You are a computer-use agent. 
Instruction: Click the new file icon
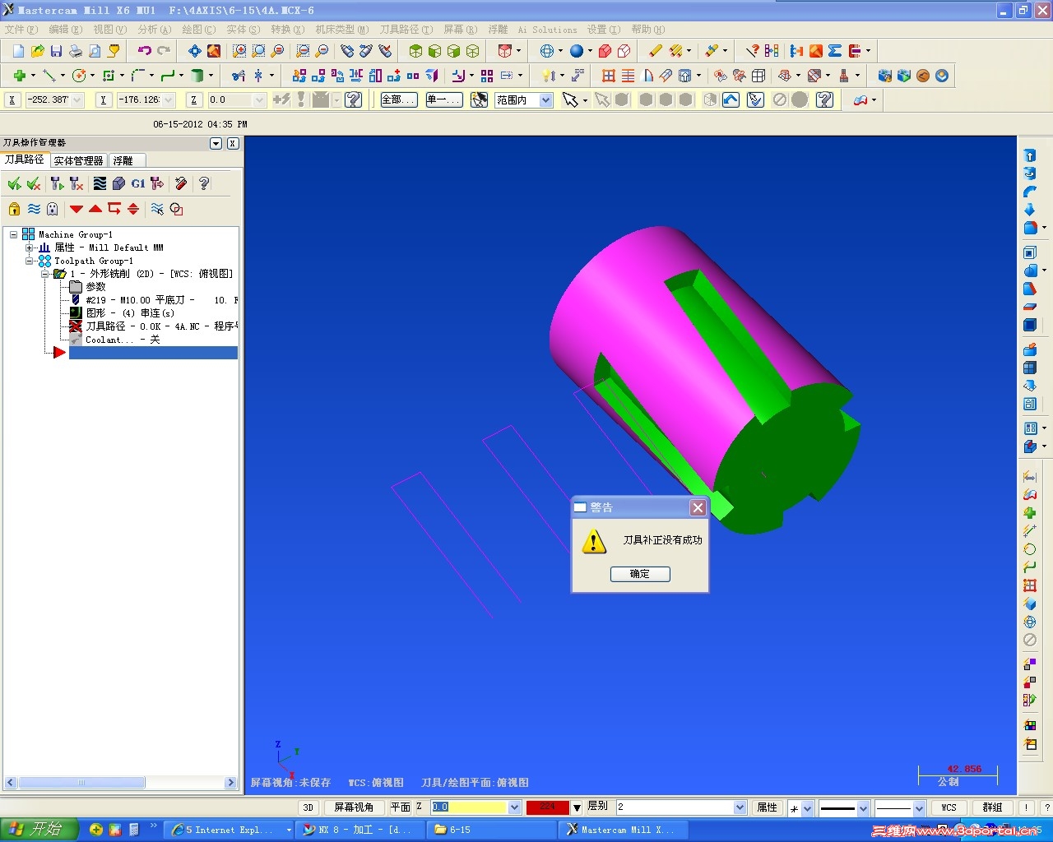(18, 51)
